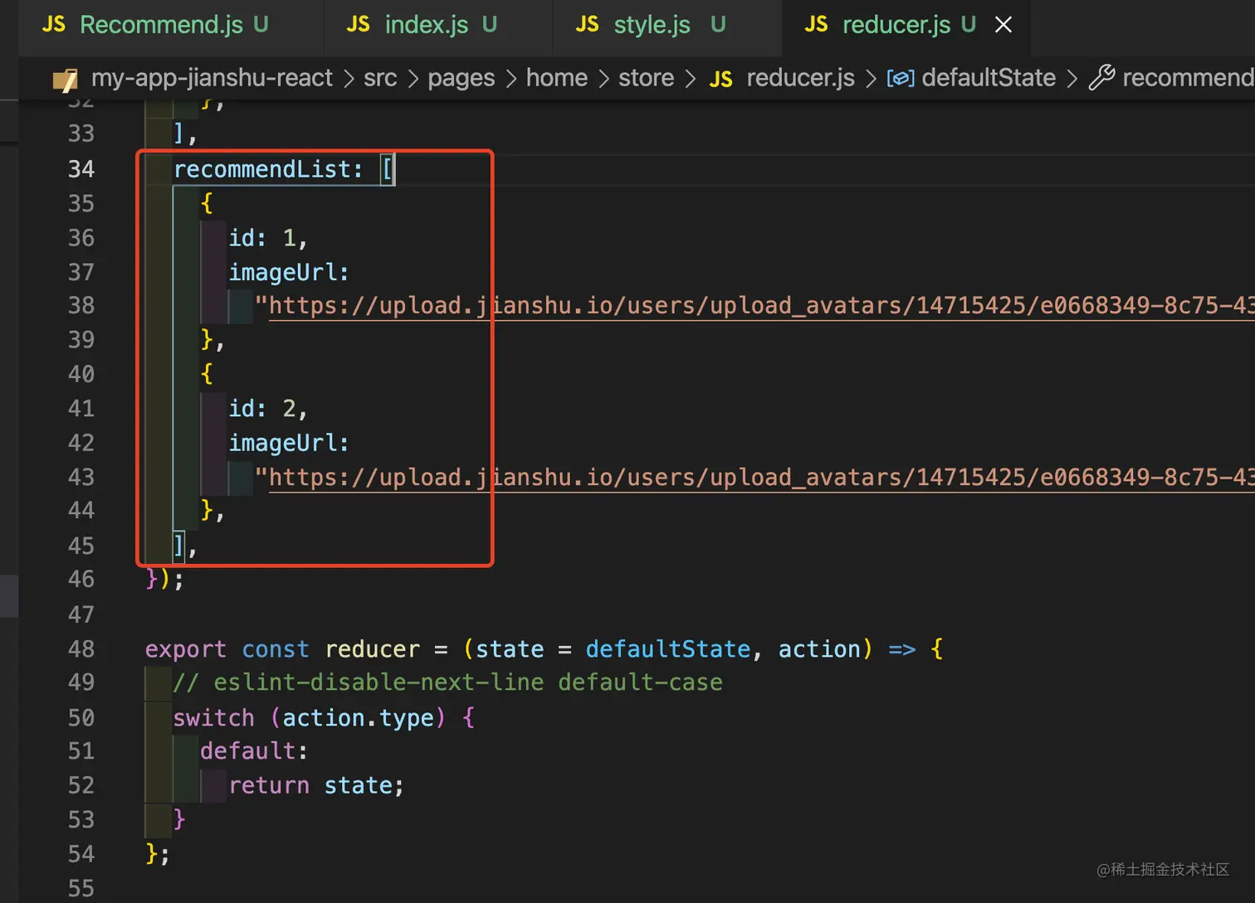Open my-app-jianshu-react breadcrumb segment
Viewport: 1255px width, 903px height.
tap(212, 78)
